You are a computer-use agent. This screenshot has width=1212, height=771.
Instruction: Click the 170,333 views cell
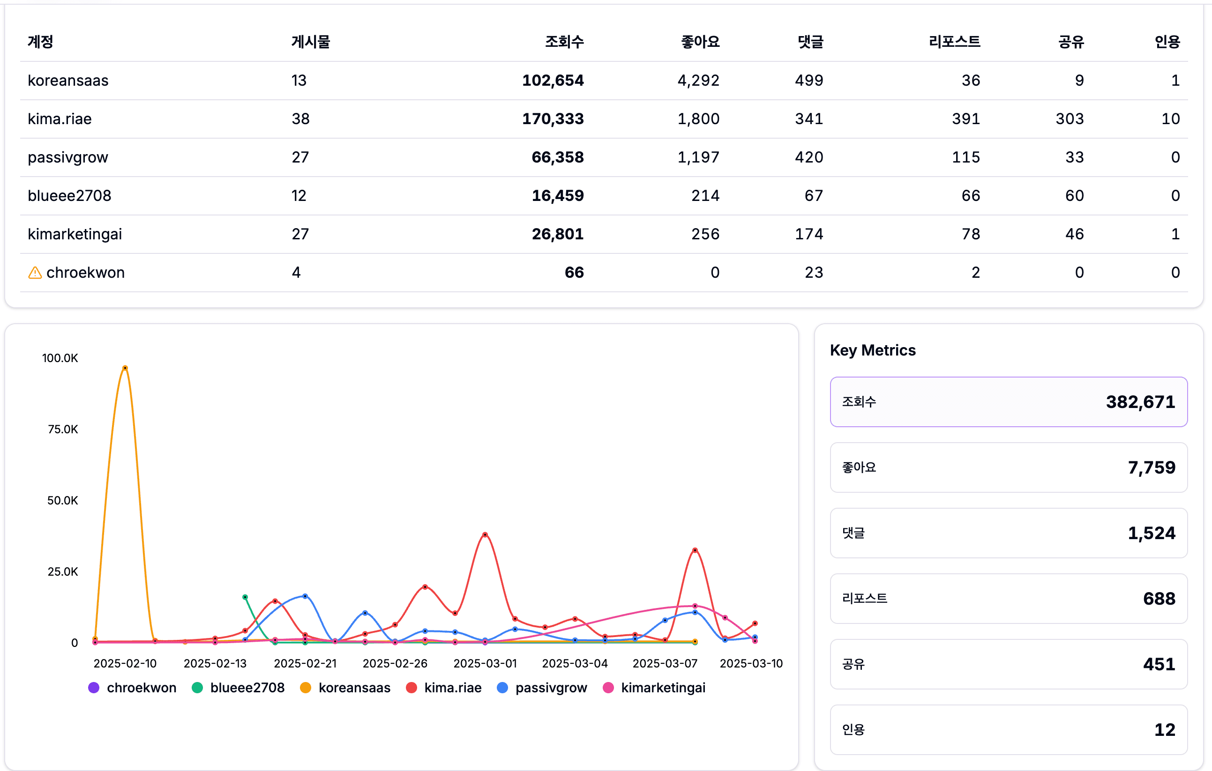[x=553, y=119]
